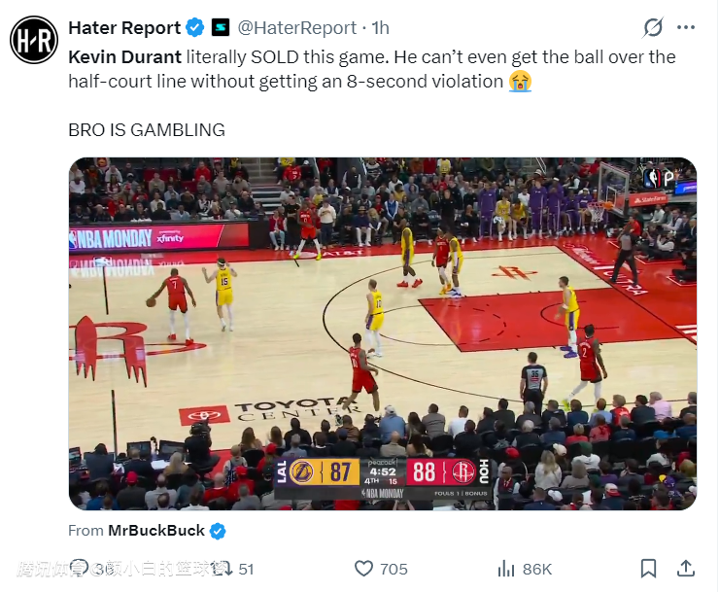Click the 1h post timestamp
720x592 pixels.
tap(380, 28)
